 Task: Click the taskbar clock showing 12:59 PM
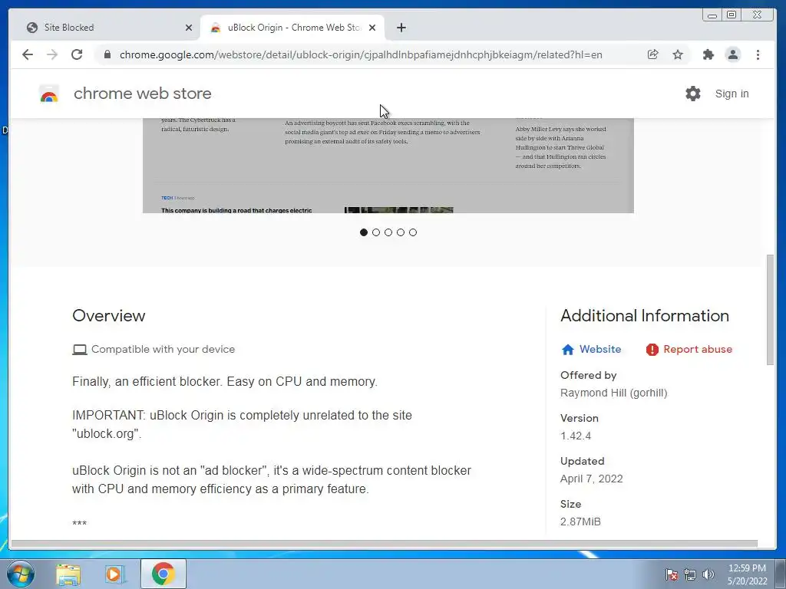747,574
